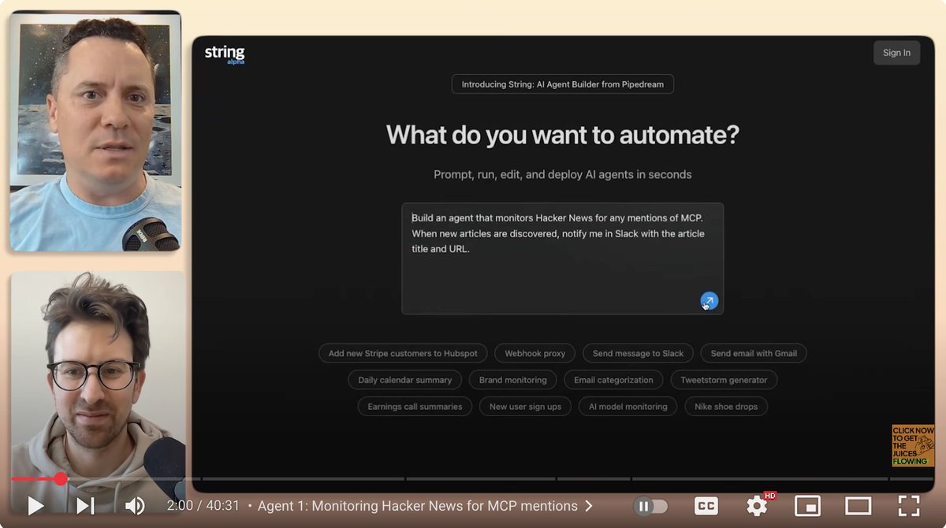Open video settings gear
Screen dimensions: 946x528
(x=758, y=505)
